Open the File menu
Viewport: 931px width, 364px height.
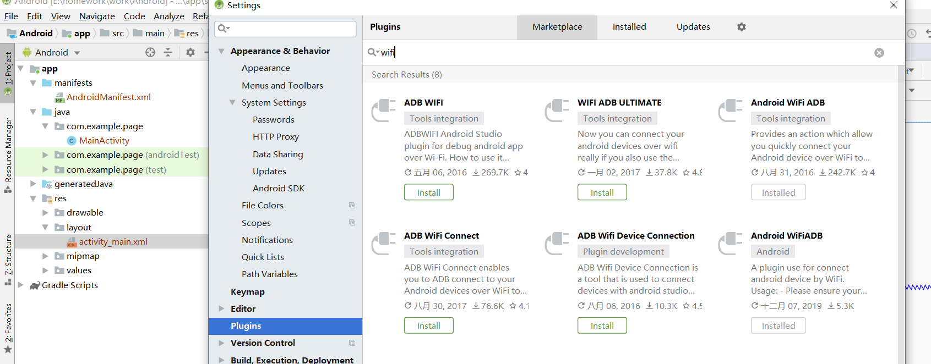click(x=11, y=16)
